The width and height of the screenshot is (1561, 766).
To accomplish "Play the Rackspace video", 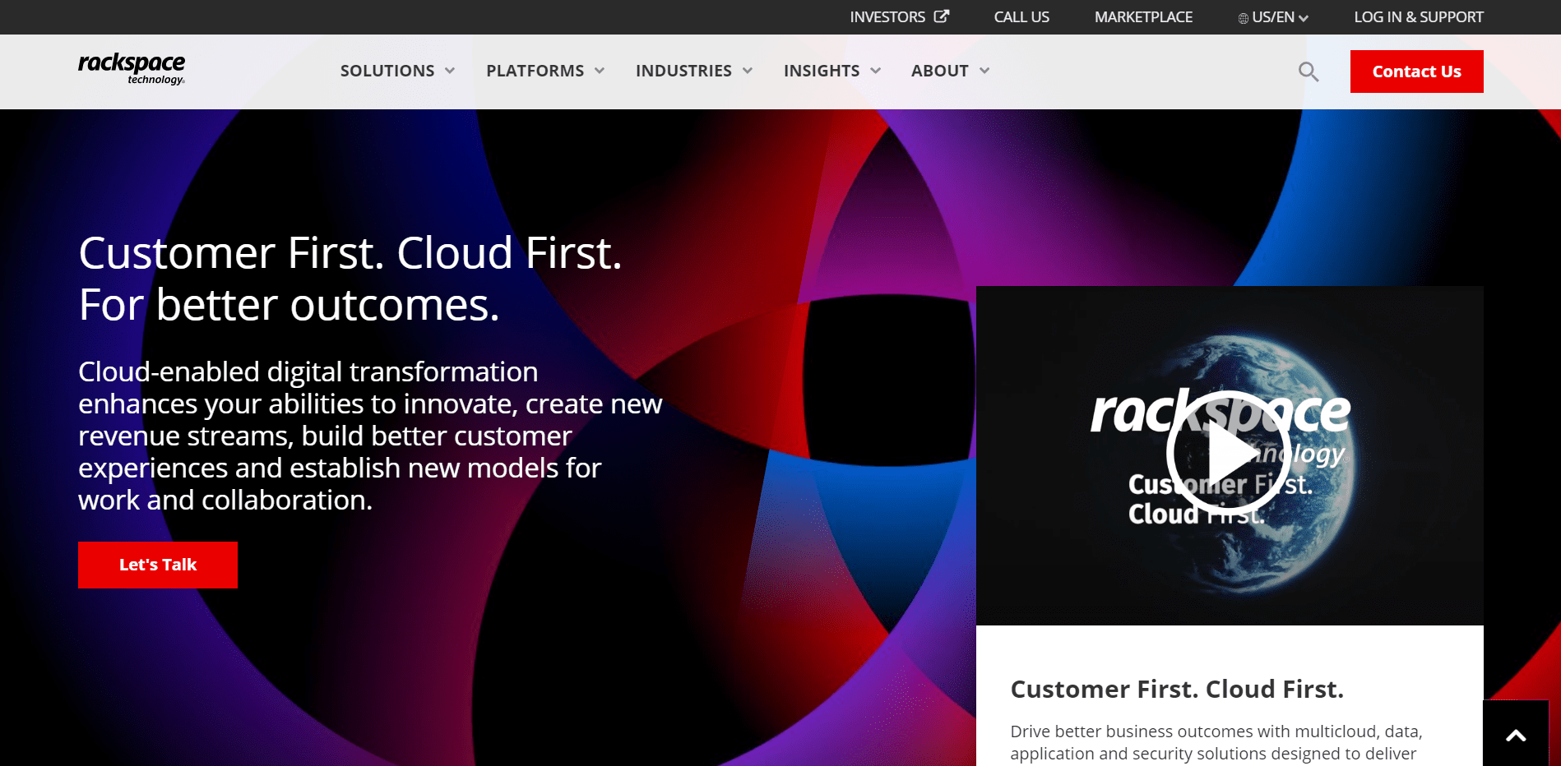I will click(1229, 453).
